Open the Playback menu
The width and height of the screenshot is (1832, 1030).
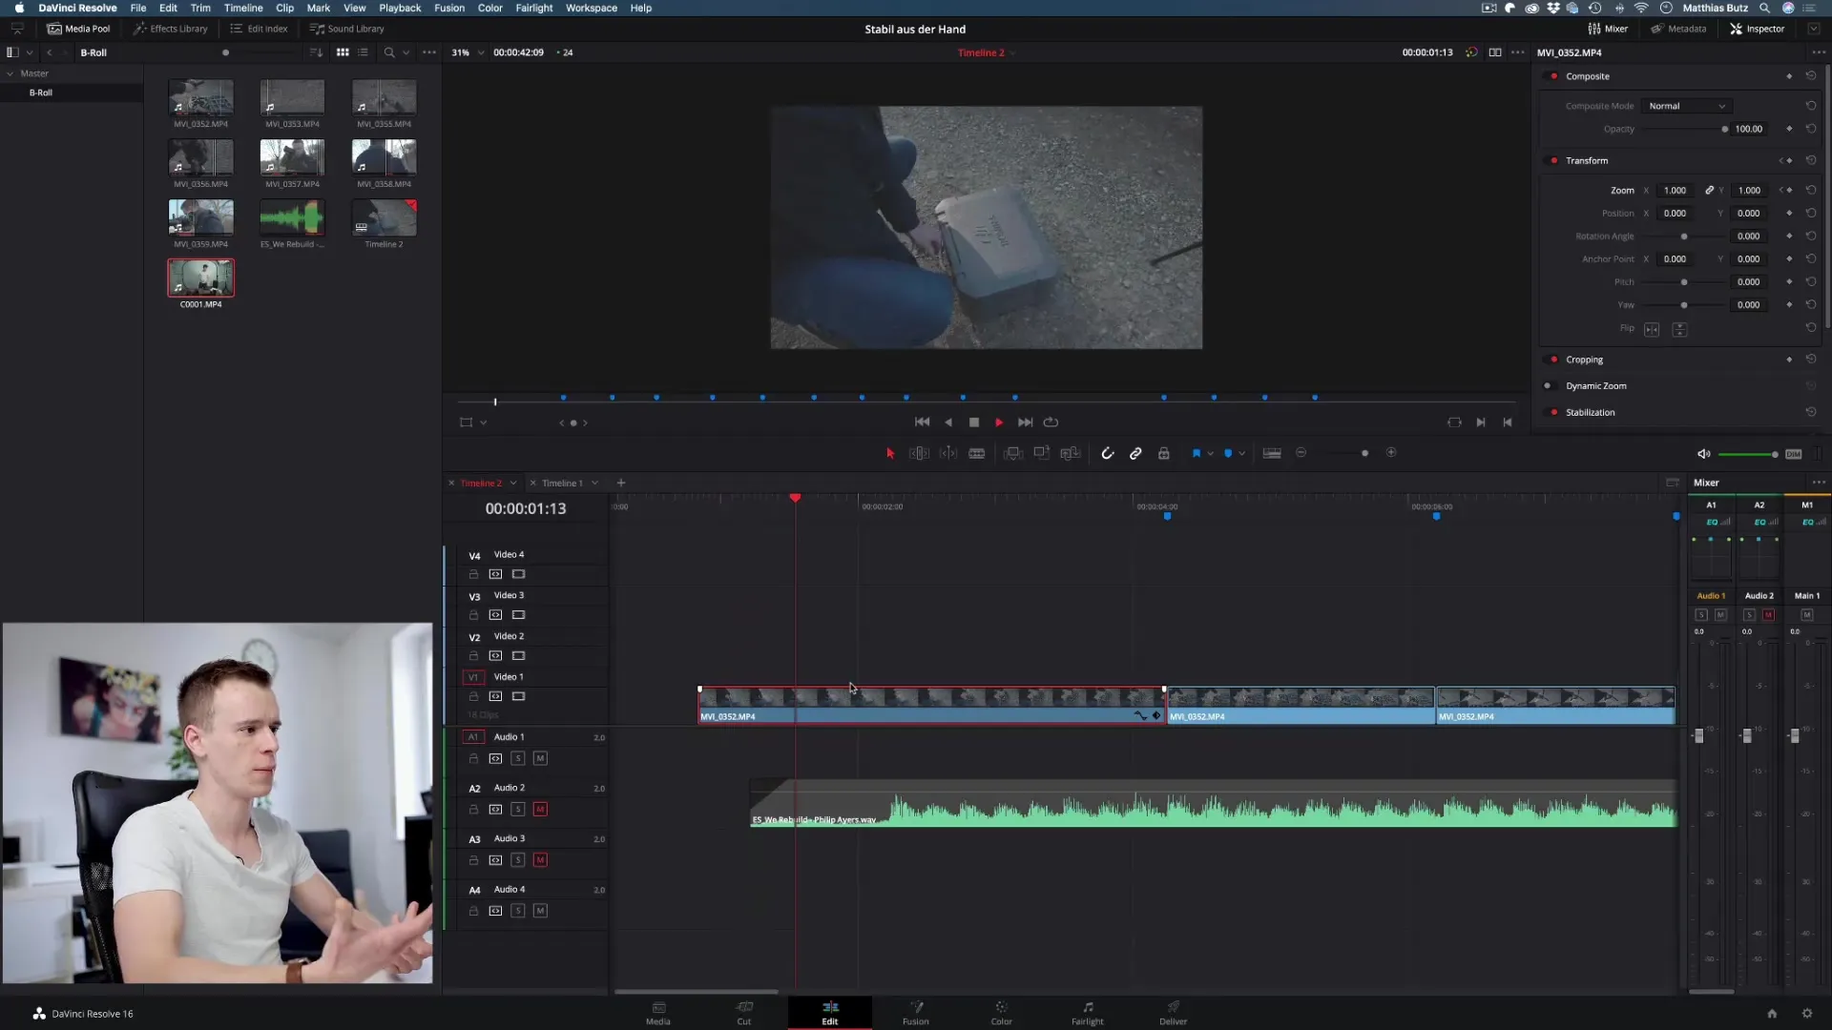coord(400,8)
